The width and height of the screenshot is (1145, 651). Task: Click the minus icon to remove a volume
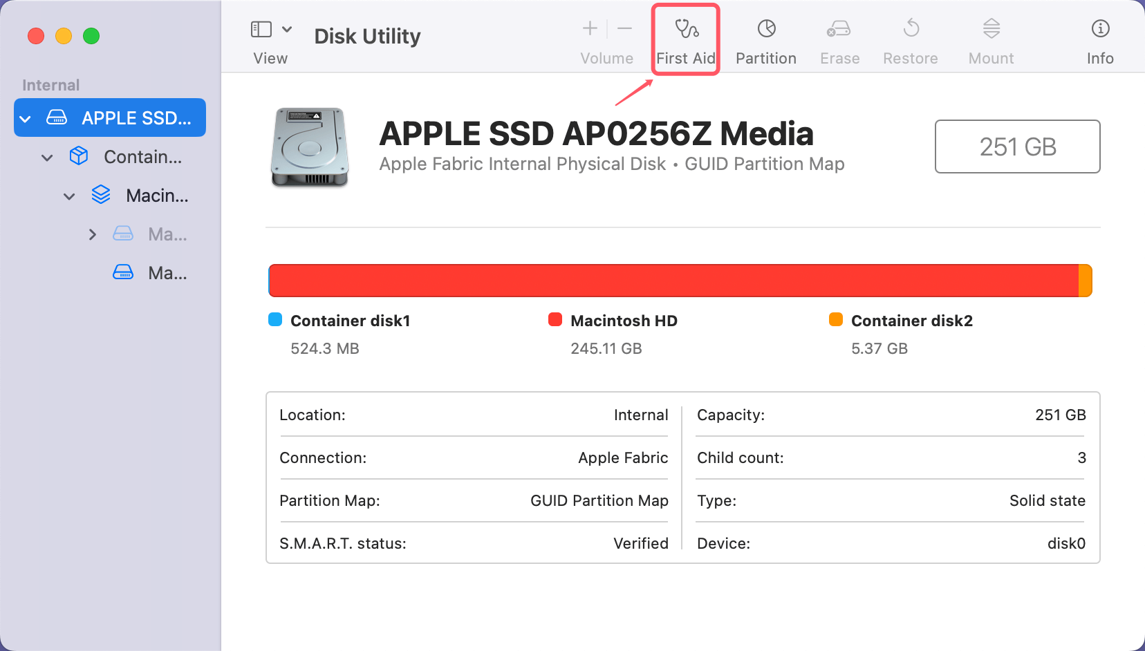pos(624,28)
